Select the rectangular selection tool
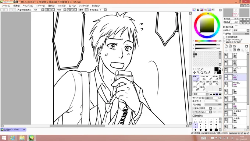The image size is (250, 141). point(194,69)
